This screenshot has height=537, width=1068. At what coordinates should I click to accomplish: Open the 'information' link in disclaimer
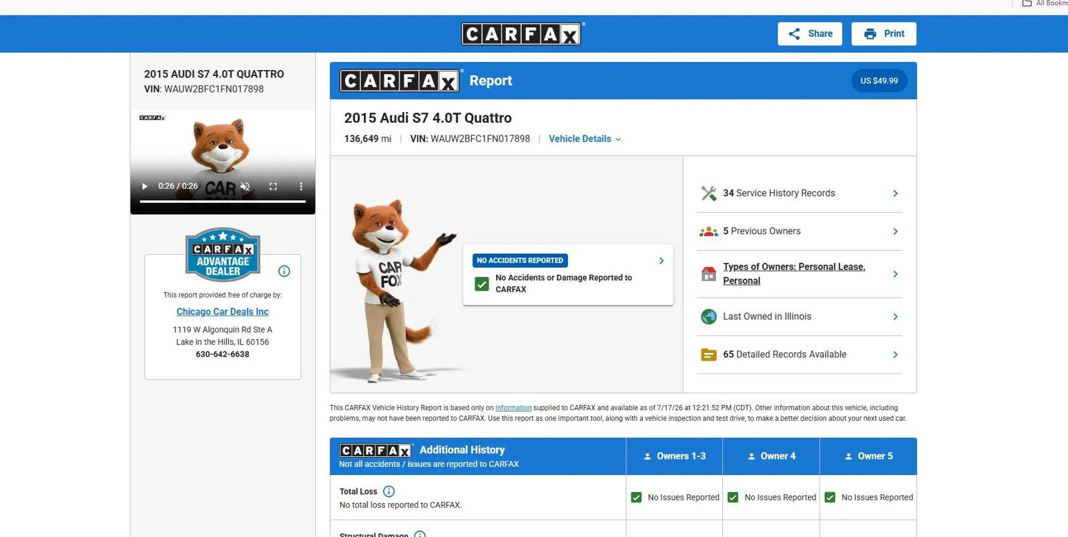coord(513,408)
